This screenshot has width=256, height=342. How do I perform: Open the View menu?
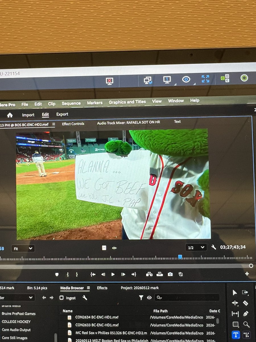[157, 101]
